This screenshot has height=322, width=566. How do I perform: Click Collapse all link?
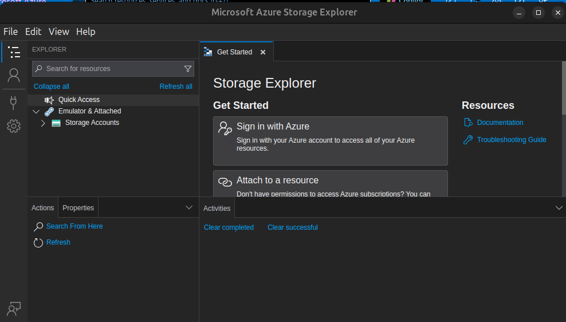pos(51,87)
